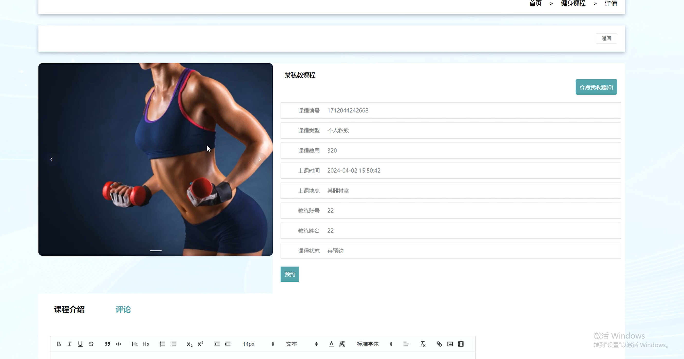Click the carousel indicator bar
Image resolution: width=684 pixels, height=359 pixels.
tap(156, 250)
